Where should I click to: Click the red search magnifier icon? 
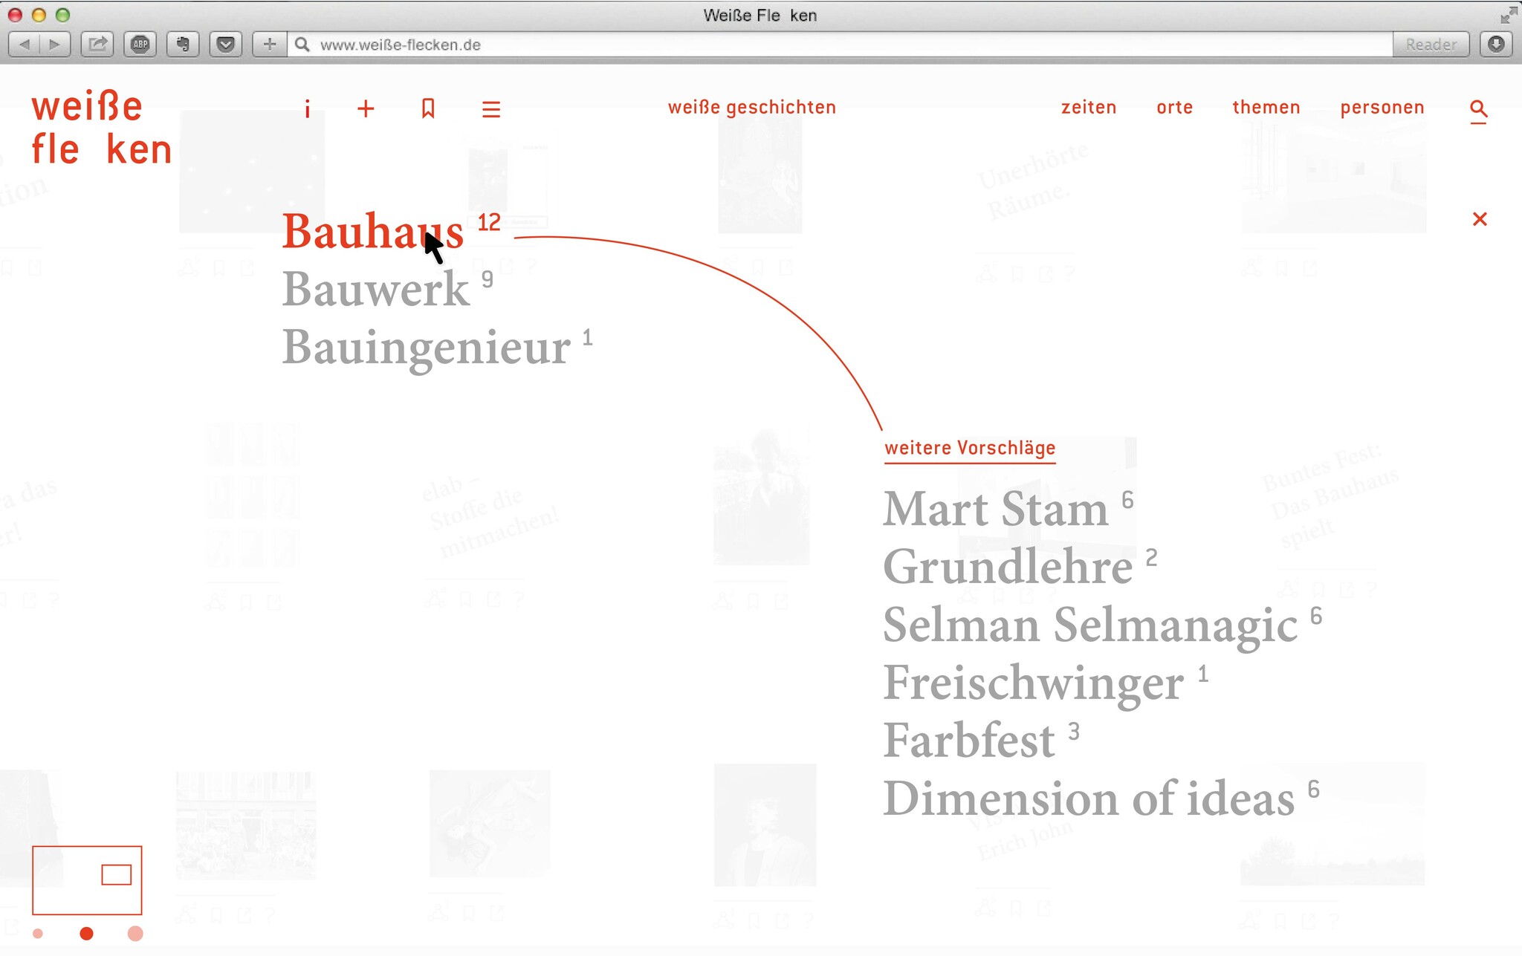pos(1478,110)
